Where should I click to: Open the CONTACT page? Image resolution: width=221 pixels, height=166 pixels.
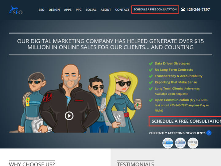122,10
